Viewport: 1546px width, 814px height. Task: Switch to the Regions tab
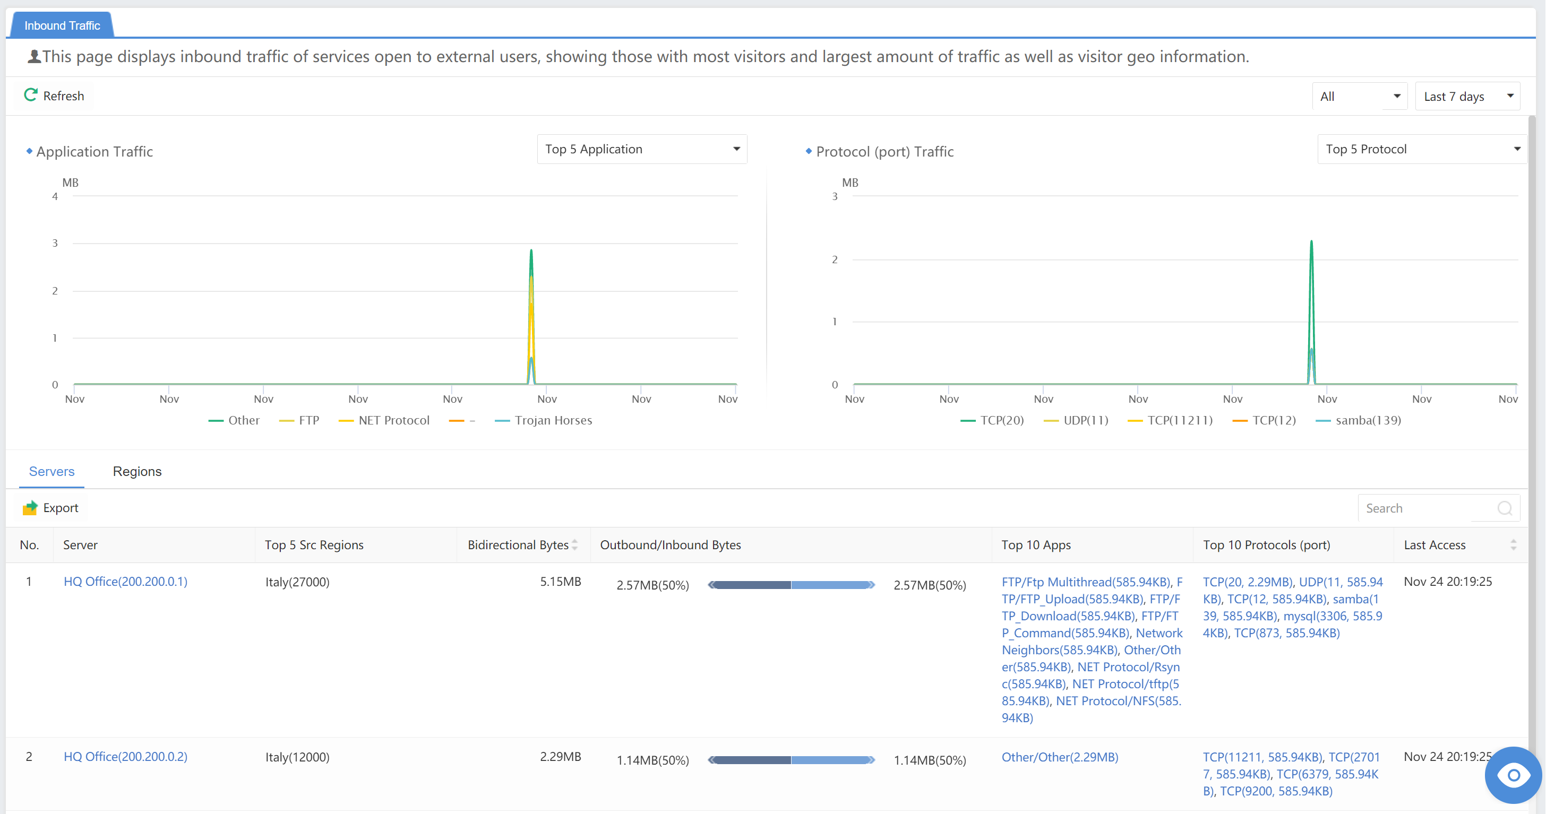pyautogui.click(x=137, y=472)
